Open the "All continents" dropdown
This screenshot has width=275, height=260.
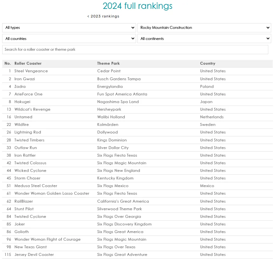(x=204, y=38)
